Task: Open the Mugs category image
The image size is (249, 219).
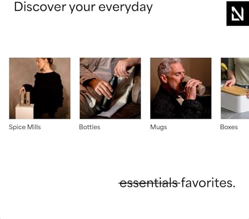Action: point(181,88)
